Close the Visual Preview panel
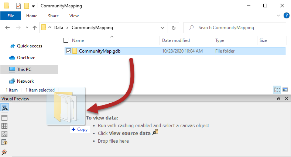Image resolution: width=291 pixels, height=157 pixels. [x=287, y=99]
